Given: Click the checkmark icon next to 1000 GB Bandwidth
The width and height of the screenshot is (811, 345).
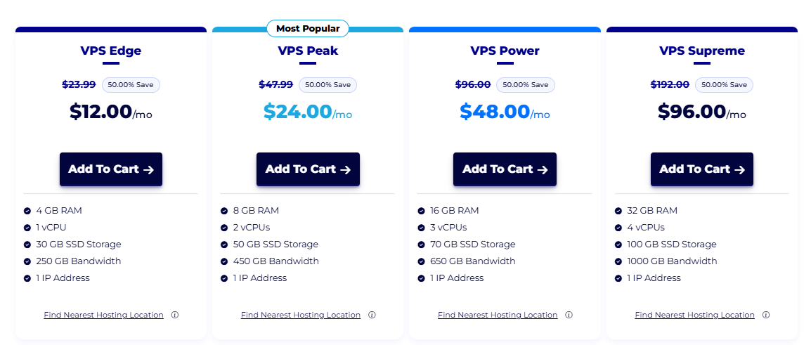Looking at the screenshot, I should [x=618, y=261].
